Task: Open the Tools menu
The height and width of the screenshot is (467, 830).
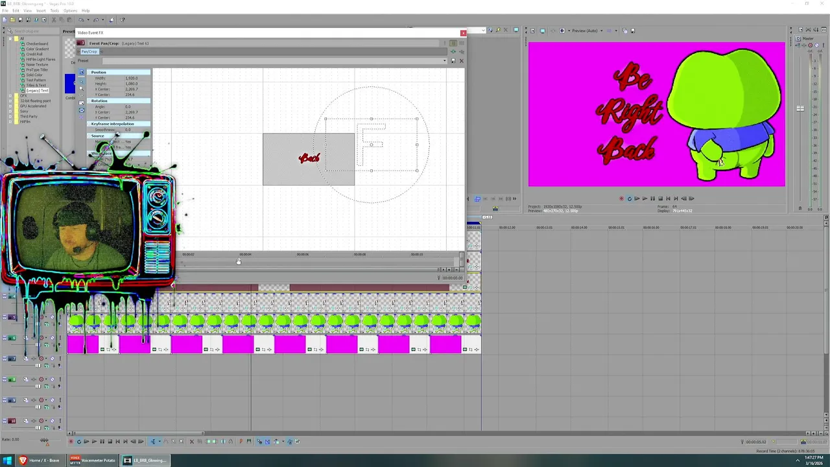Action: 54,10
